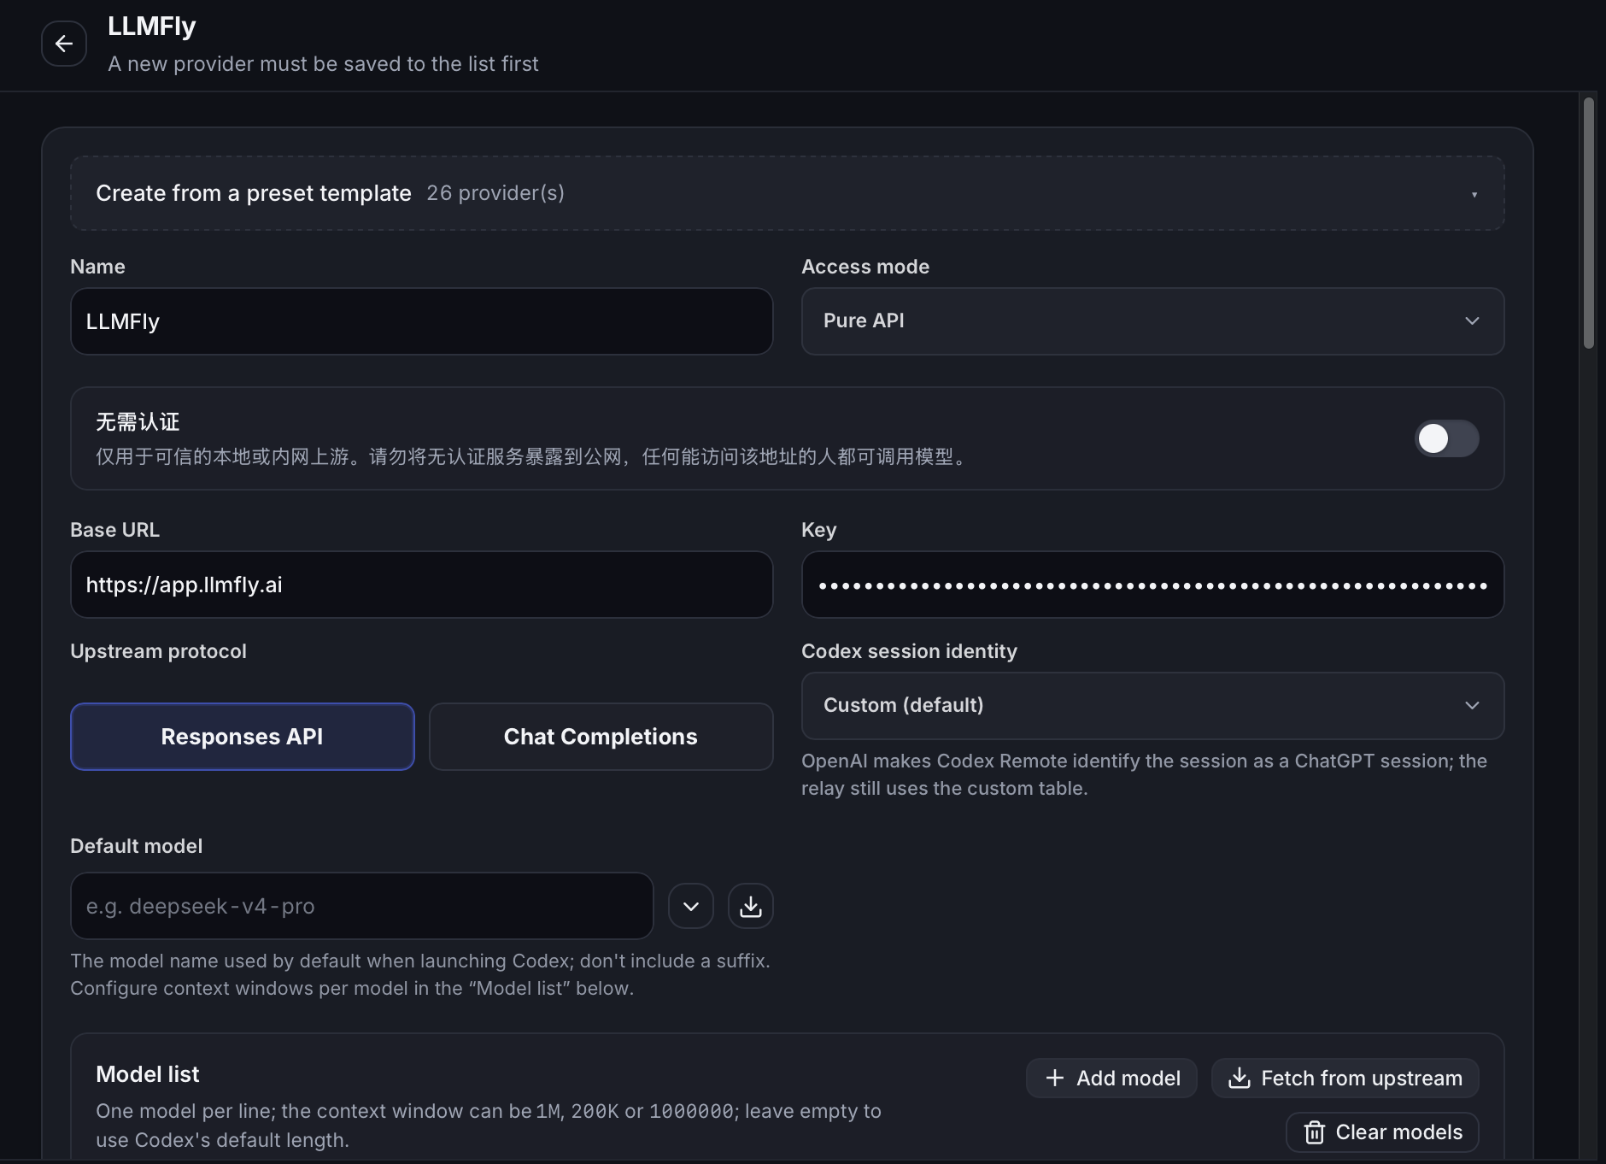Viewport: 1606px width, 1164px height.
Task: Add a new model to list
Action: (x=1111, y=1079)
